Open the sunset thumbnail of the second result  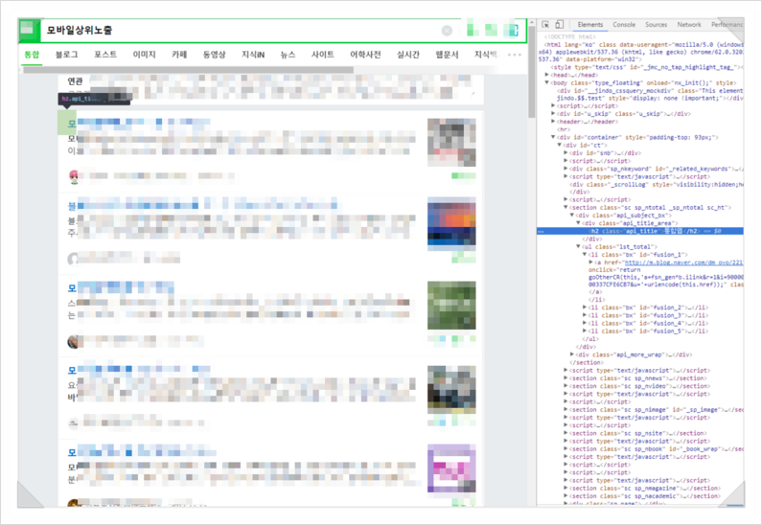click(451, 223)
